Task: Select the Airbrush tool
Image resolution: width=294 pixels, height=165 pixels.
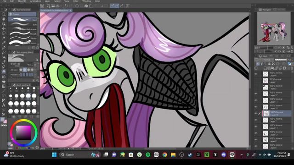Action: tap(3, 62)
